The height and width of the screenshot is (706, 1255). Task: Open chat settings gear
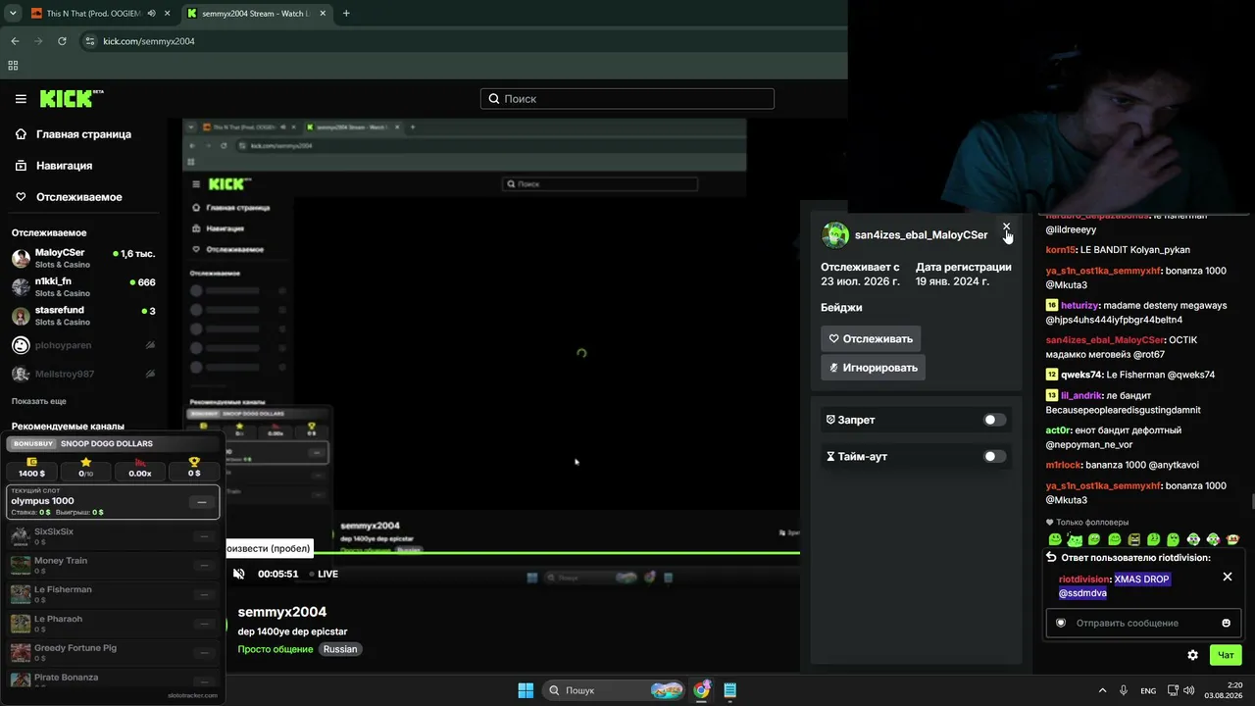coord(1193,655)
